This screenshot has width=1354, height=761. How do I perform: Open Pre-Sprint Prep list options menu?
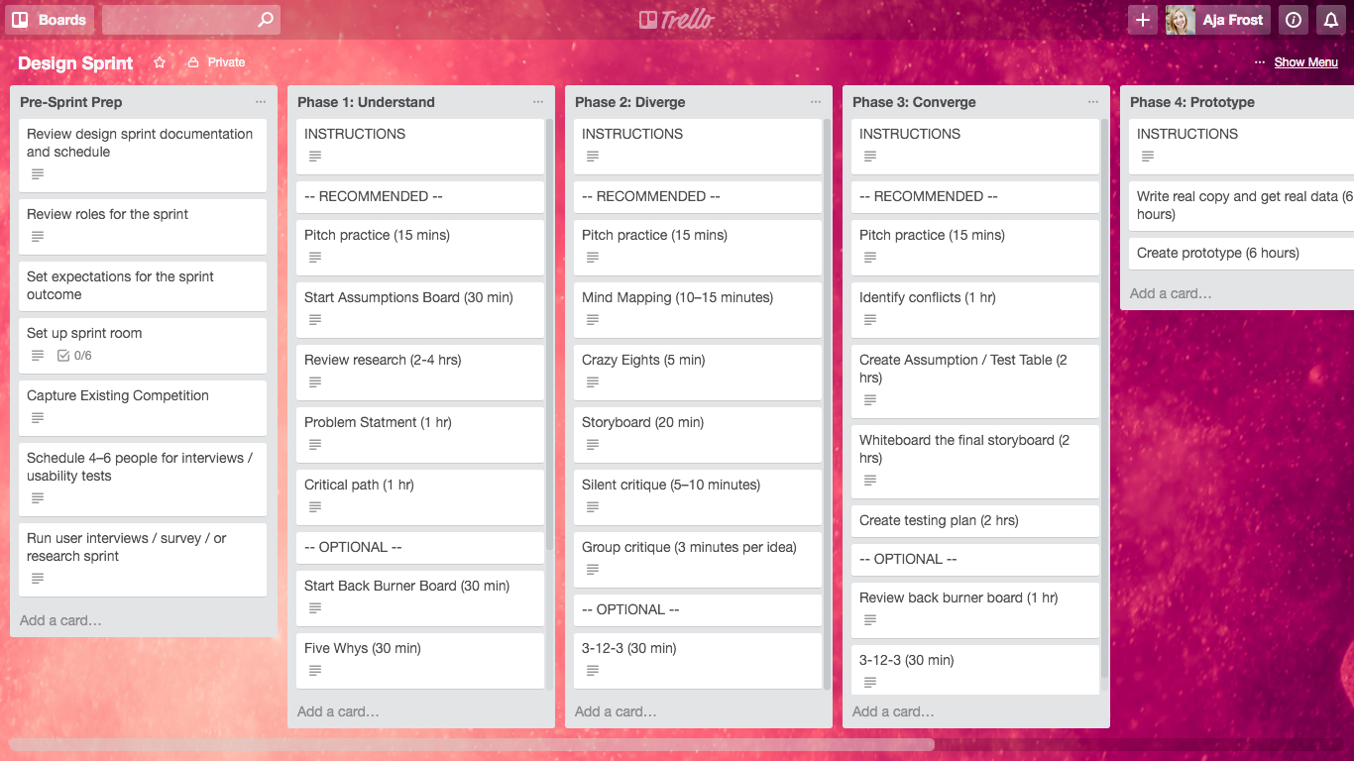coord(261,102)
